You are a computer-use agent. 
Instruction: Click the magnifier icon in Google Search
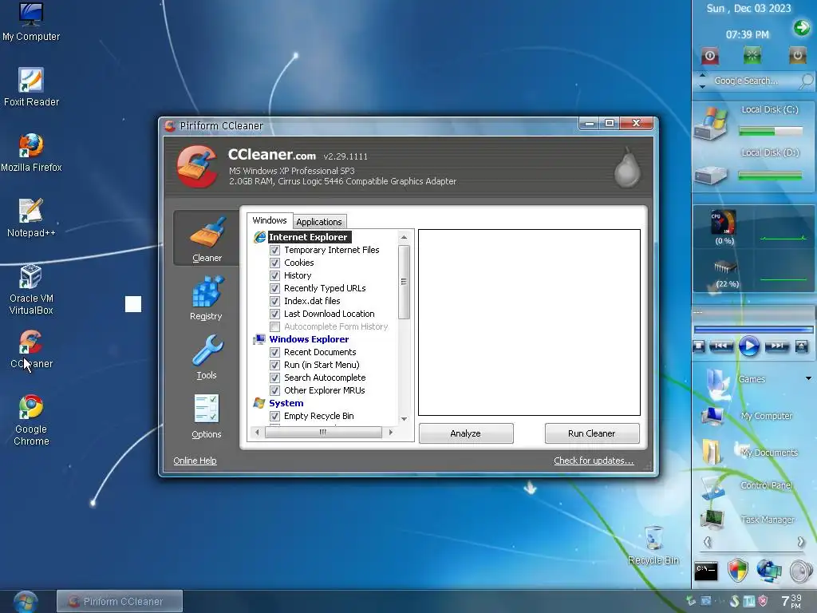[x=806, y=81]
